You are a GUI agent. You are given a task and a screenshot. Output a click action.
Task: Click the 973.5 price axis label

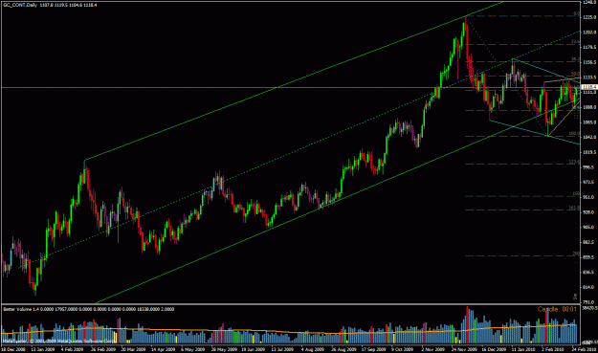click(589, 182)
